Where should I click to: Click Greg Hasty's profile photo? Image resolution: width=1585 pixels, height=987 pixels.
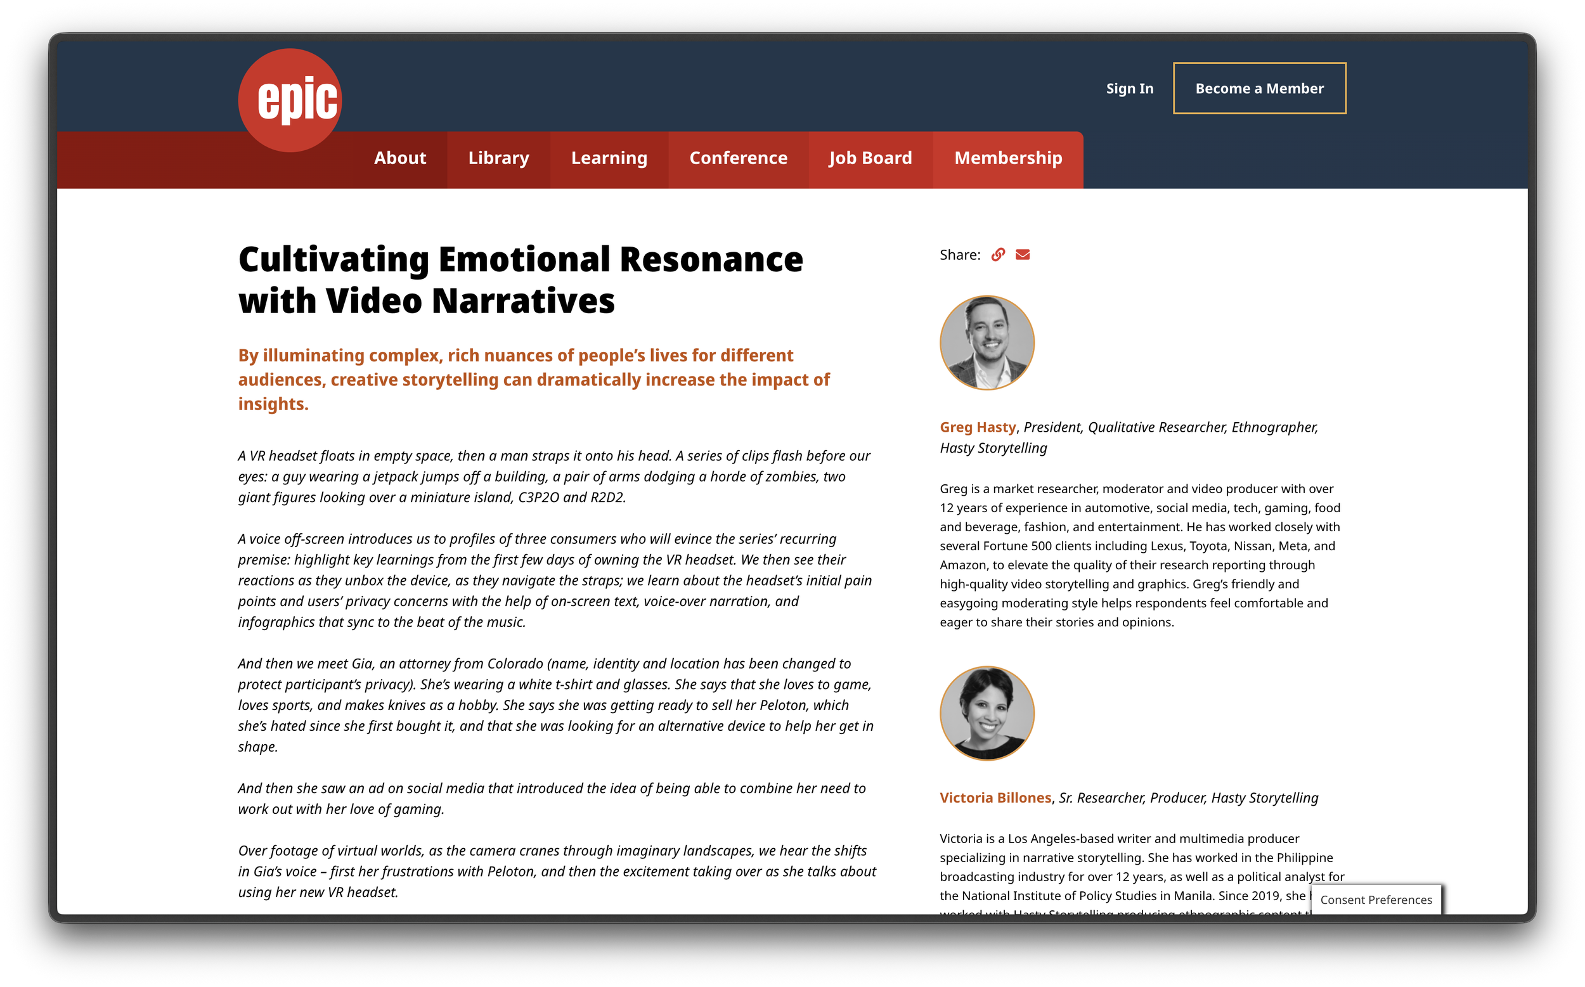tap(987, 343)
